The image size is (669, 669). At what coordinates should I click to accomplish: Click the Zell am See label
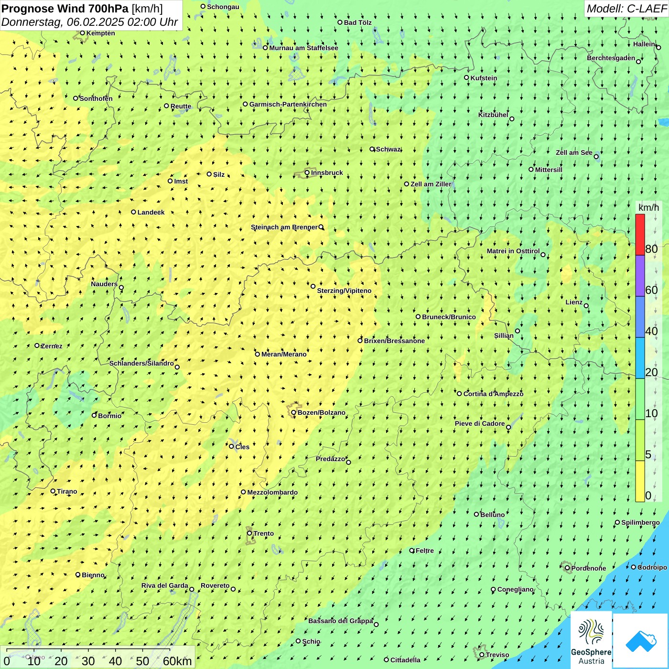pyautogui.click(x=574, y=152)
